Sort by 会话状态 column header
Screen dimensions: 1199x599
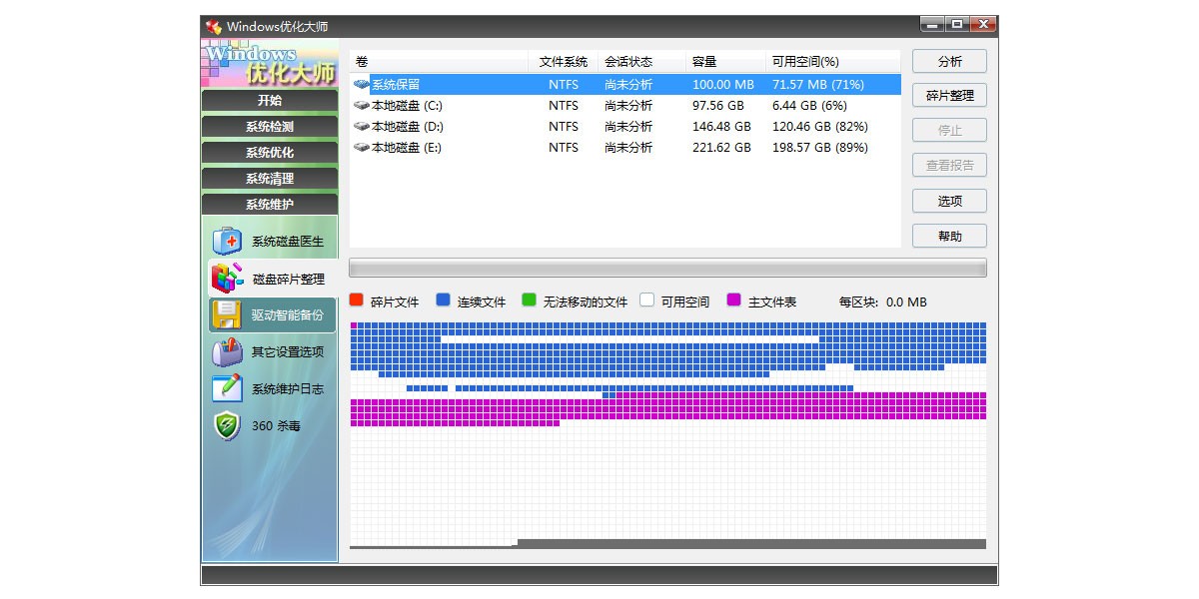click(x=639, y=62)
